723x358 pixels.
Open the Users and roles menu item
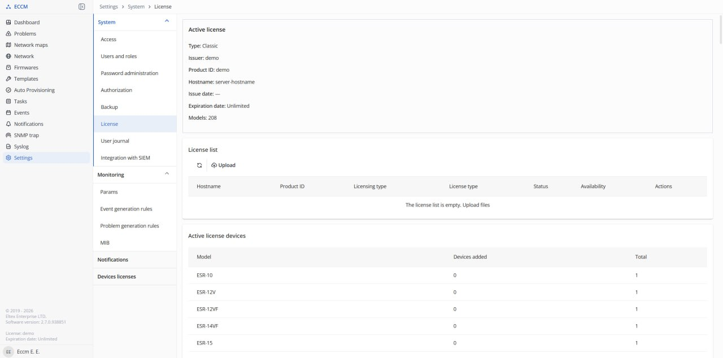119,56
